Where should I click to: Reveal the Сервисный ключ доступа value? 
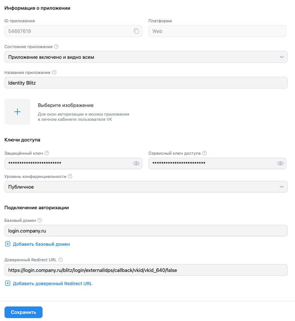280,163
